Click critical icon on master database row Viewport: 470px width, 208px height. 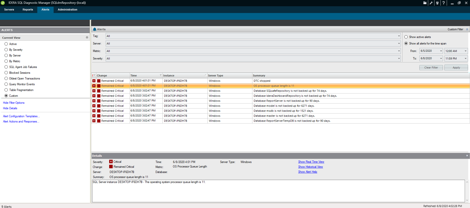coord(94,116)
